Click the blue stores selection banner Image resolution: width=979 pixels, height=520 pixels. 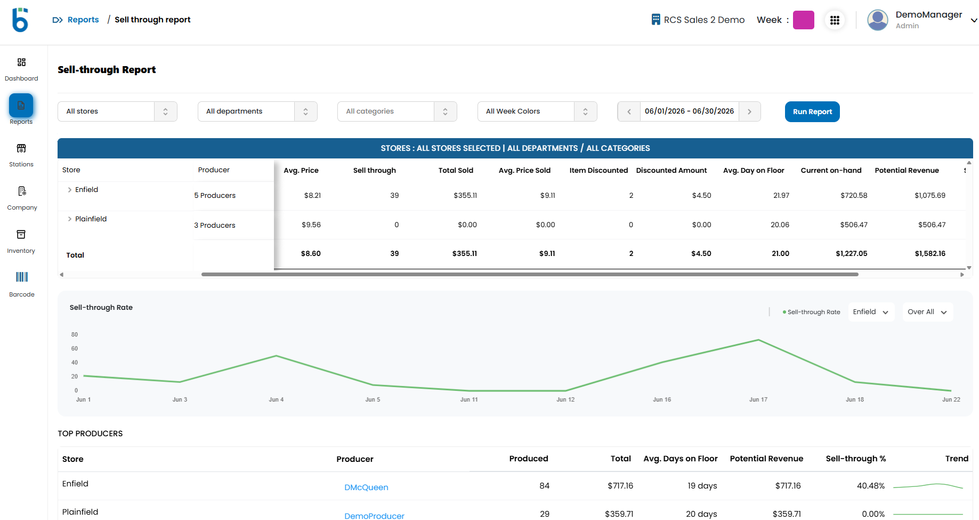pyautogui.click(x=515, y=148)
